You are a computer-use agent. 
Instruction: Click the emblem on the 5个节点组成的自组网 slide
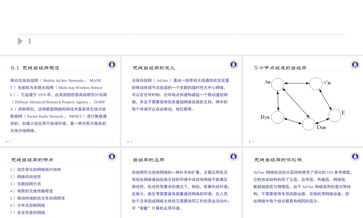pyautogui.click(x=356, y=64)
